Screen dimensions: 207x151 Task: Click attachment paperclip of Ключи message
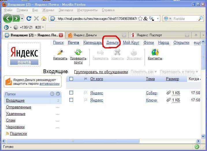(x=168, y=100)
